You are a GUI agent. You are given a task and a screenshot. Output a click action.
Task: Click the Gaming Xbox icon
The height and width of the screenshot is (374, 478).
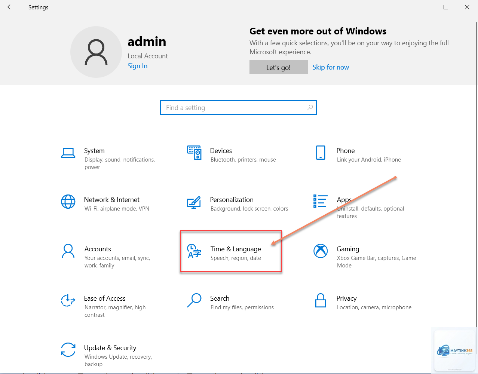(x=321, y=251)
